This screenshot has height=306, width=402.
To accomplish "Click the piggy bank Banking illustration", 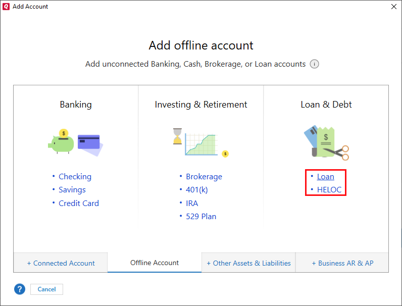I will pyautogui.click(x=75, y=142).
